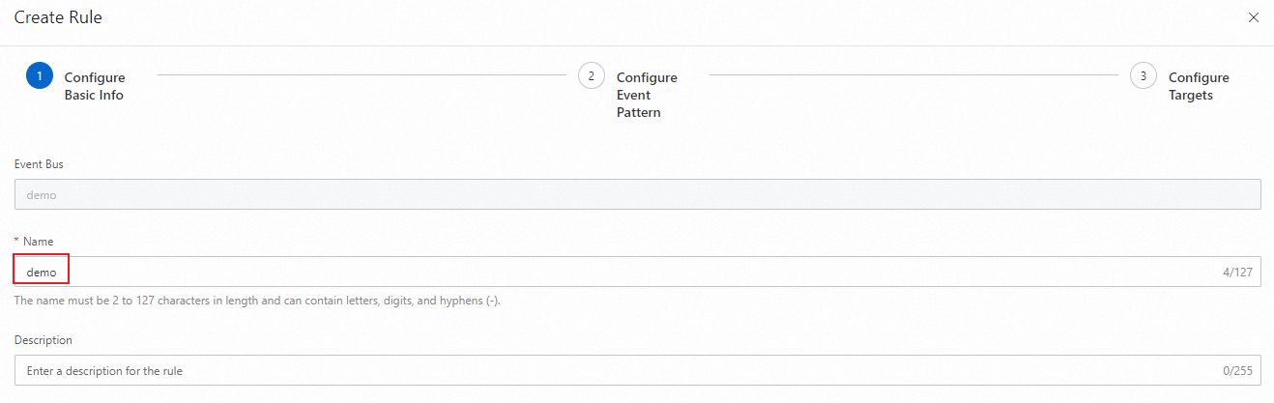Click the connector line between steps 1 and 2
The height and width of the screenshot is (403, 1274).
pyautogui.click(x=361, y=73)
